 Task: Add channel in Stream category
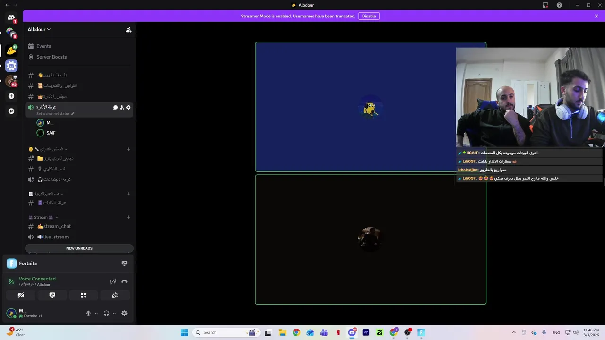[128, 217]
